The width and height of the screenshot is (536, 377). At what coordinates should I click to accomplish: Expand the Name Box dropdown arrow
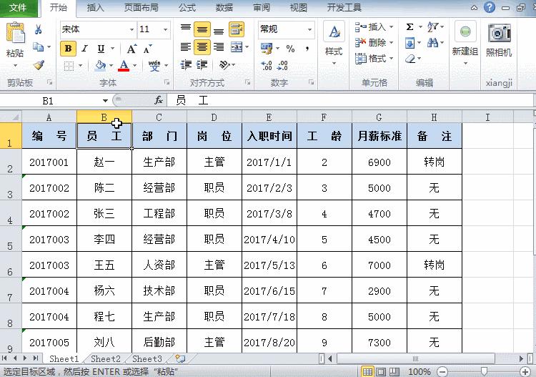click(x=105, y=101)
